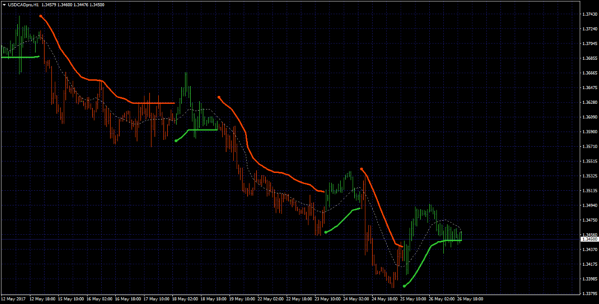
Task: Click the orange start dot above 24 May 02:00
Action: (362, 168)
